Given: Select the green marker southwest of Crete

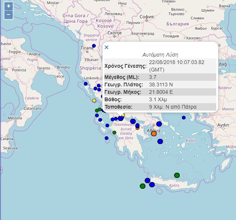Looking at the screenshot, I should (x=142, y=186).
